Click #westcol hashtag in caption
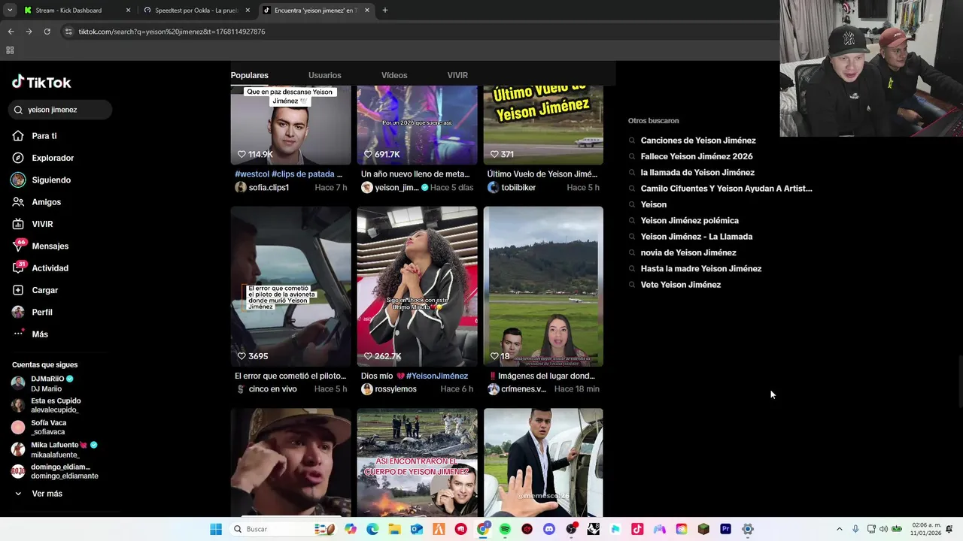The width and height of the screenshot is (963, 541). coord(251,174)
